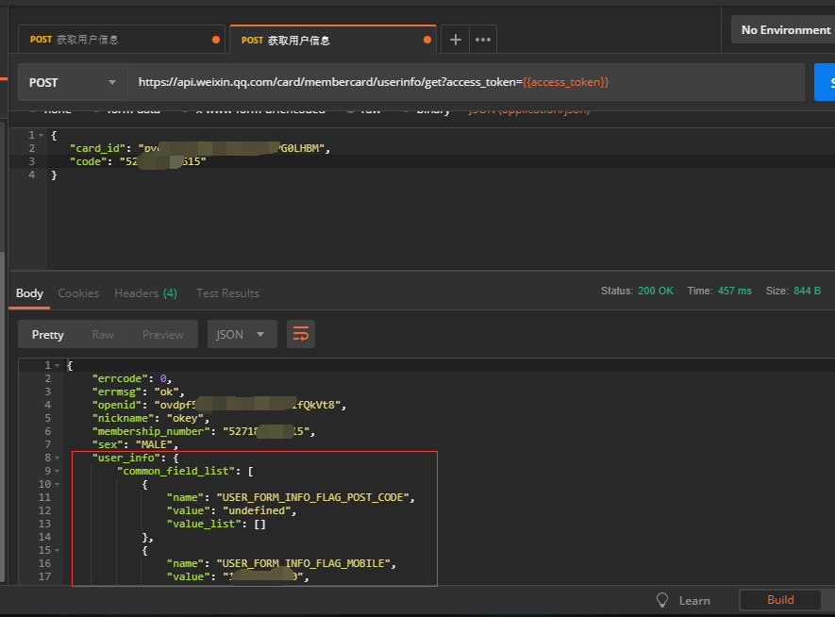The width and height of the screenshot is (835, 617).
Task: Click the Learn lightbulb icon
Action: click(x=662, y=600)
